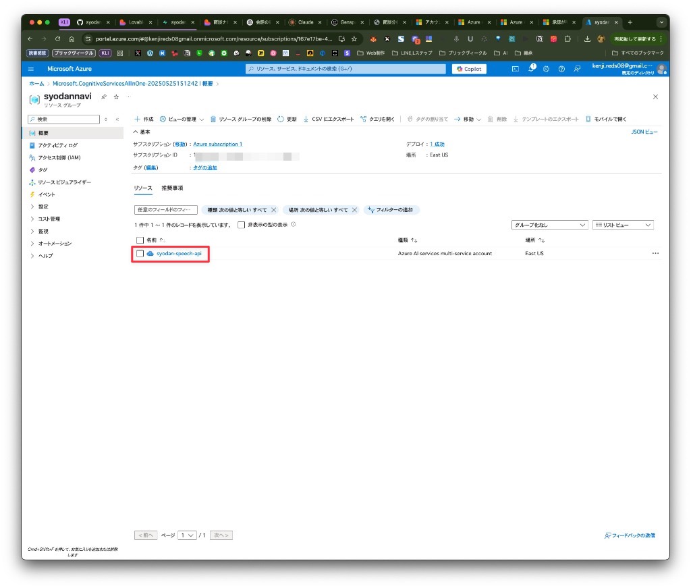
Task: Open portal settings gear icon
Action: [x=547, y=69]
